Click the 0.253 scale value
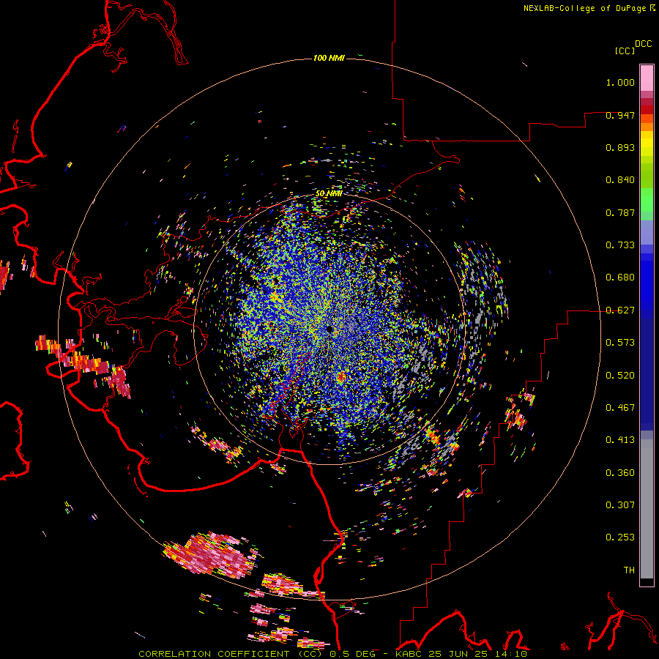659x659 pixels. click(620, 537)
